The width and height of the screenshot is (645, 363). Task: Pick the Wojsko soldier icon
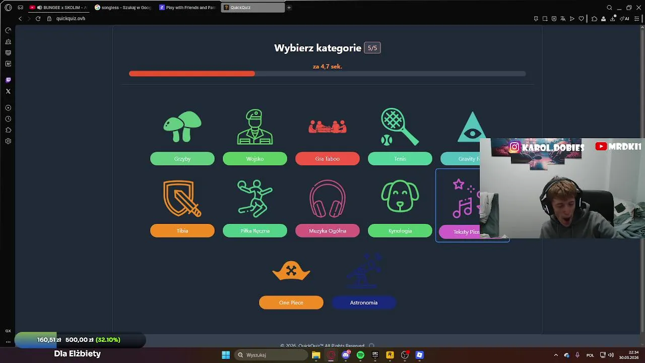(255, 127)
